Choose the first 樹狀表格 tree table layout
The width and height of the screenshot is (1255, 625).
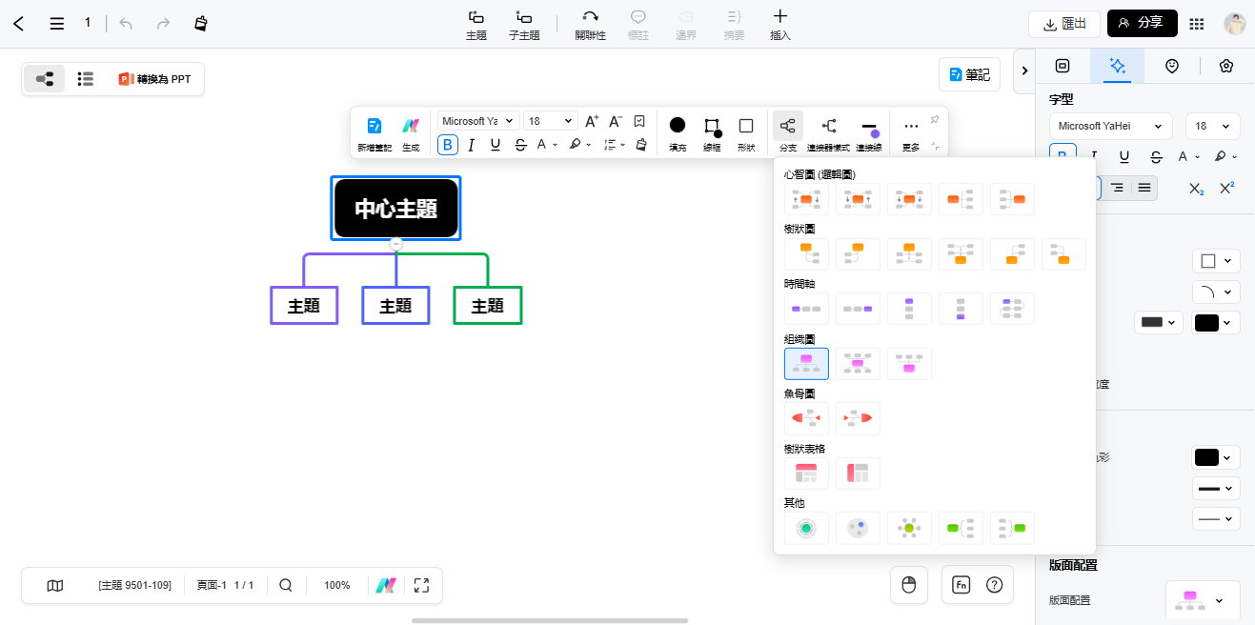806,474
